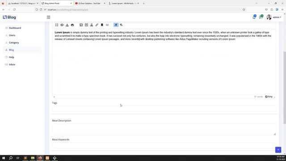The height and width of the screenshot is (161, 286).
Task: Click the tiny branding link in editor status bar
Action: click(x=269, y=97)
